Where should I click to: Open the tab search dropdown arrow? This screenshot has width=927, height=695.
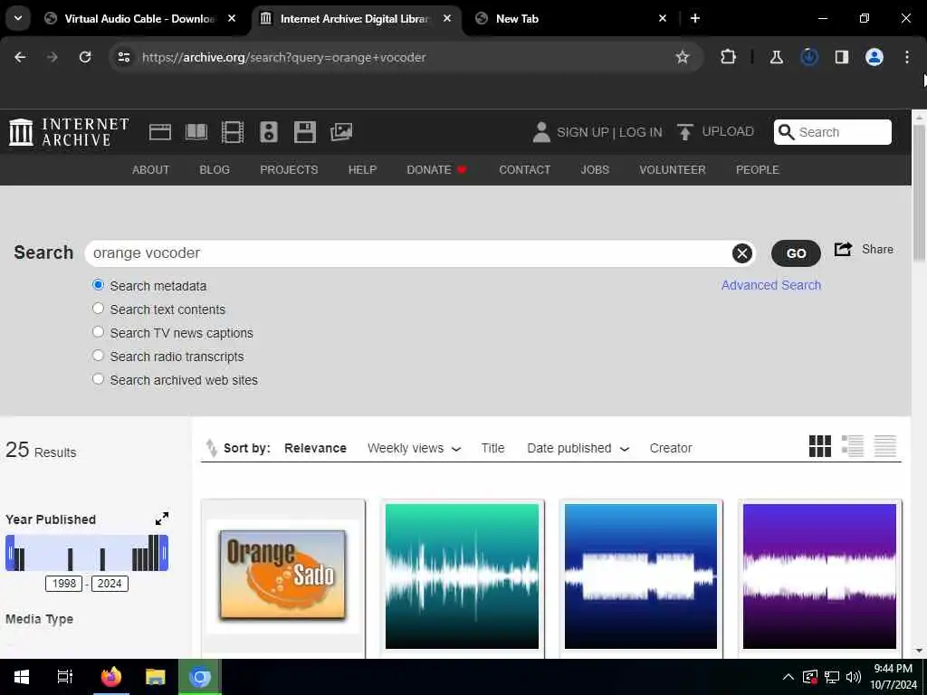[18, 18]
